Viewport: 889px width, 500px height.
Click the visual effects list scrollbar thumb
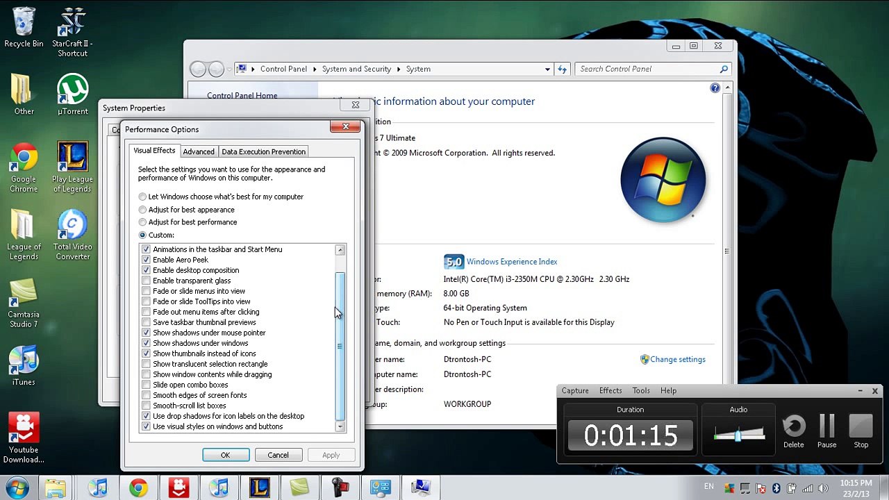tap(340, 346)
